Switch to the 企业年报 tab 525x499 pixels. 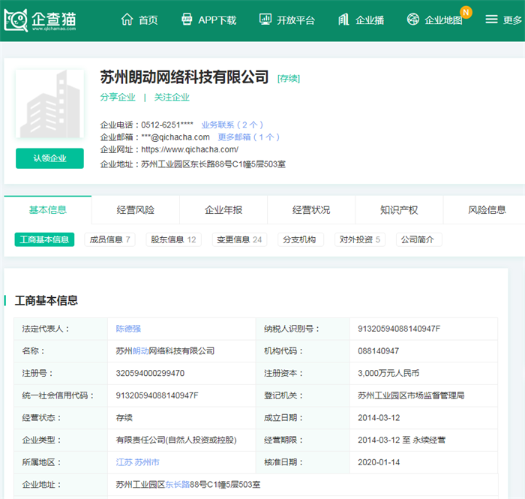point(223,210)
